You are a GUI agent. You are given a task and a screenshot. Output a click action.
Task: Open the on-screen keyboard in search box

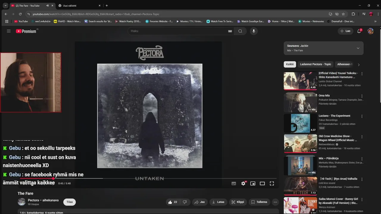230,31
